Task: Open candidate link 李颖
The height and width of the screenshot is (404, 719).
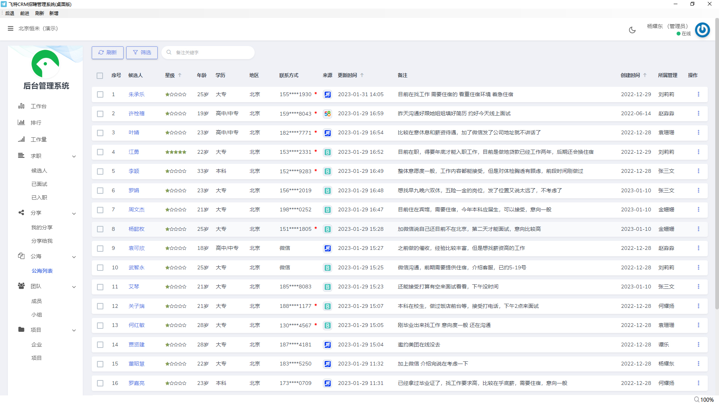Action: (134, 171)
